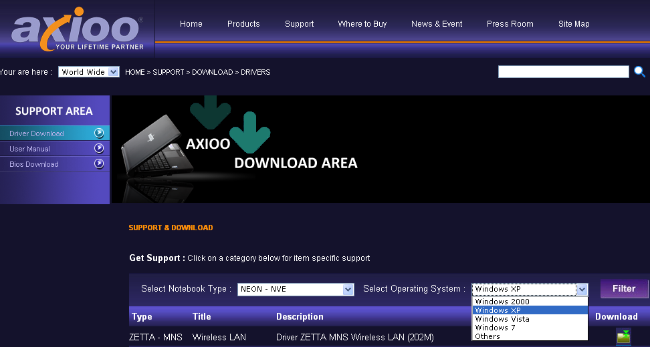Image resolution: width=650 pixels, height=347 pixels.
Task: Click the SUPPORT & DOWNLOAD heading
Action: tap(171, 228)
